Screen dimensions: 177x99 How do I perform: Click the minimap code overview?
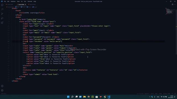[x=170, y=11]
